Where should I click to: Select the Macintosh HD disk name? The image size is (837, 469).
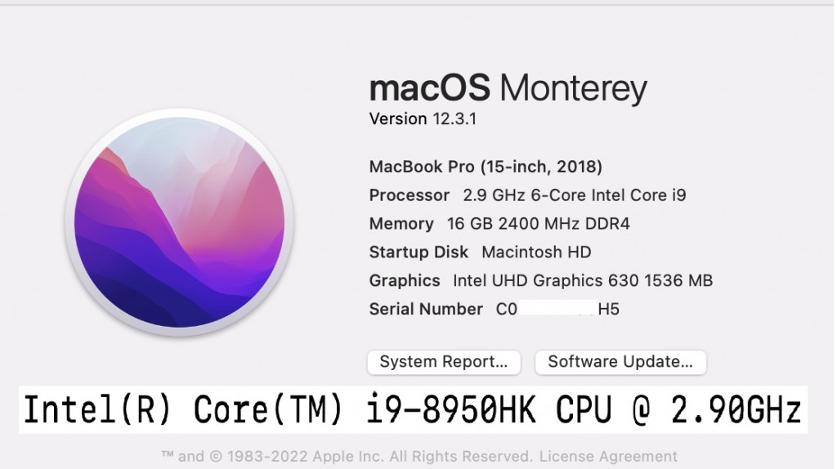[x=536, y=252]
